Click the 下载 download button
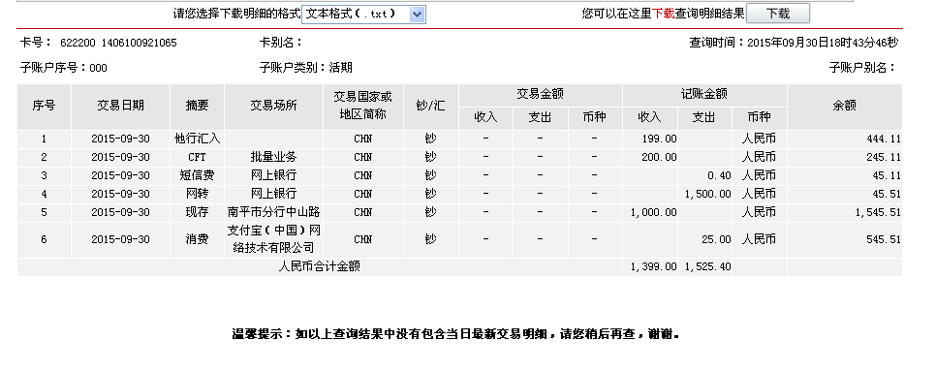 pyautogui.click(x=778, y=14)
